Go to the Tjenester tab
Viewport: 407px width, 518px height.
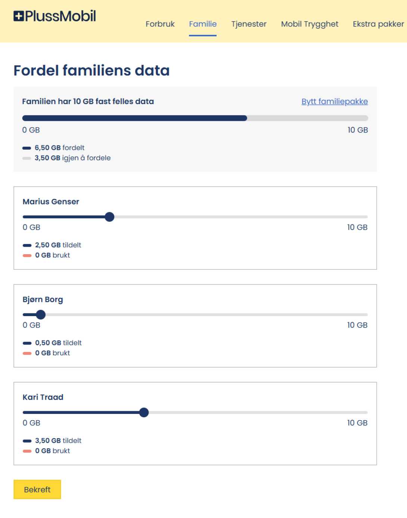point(249,24)
